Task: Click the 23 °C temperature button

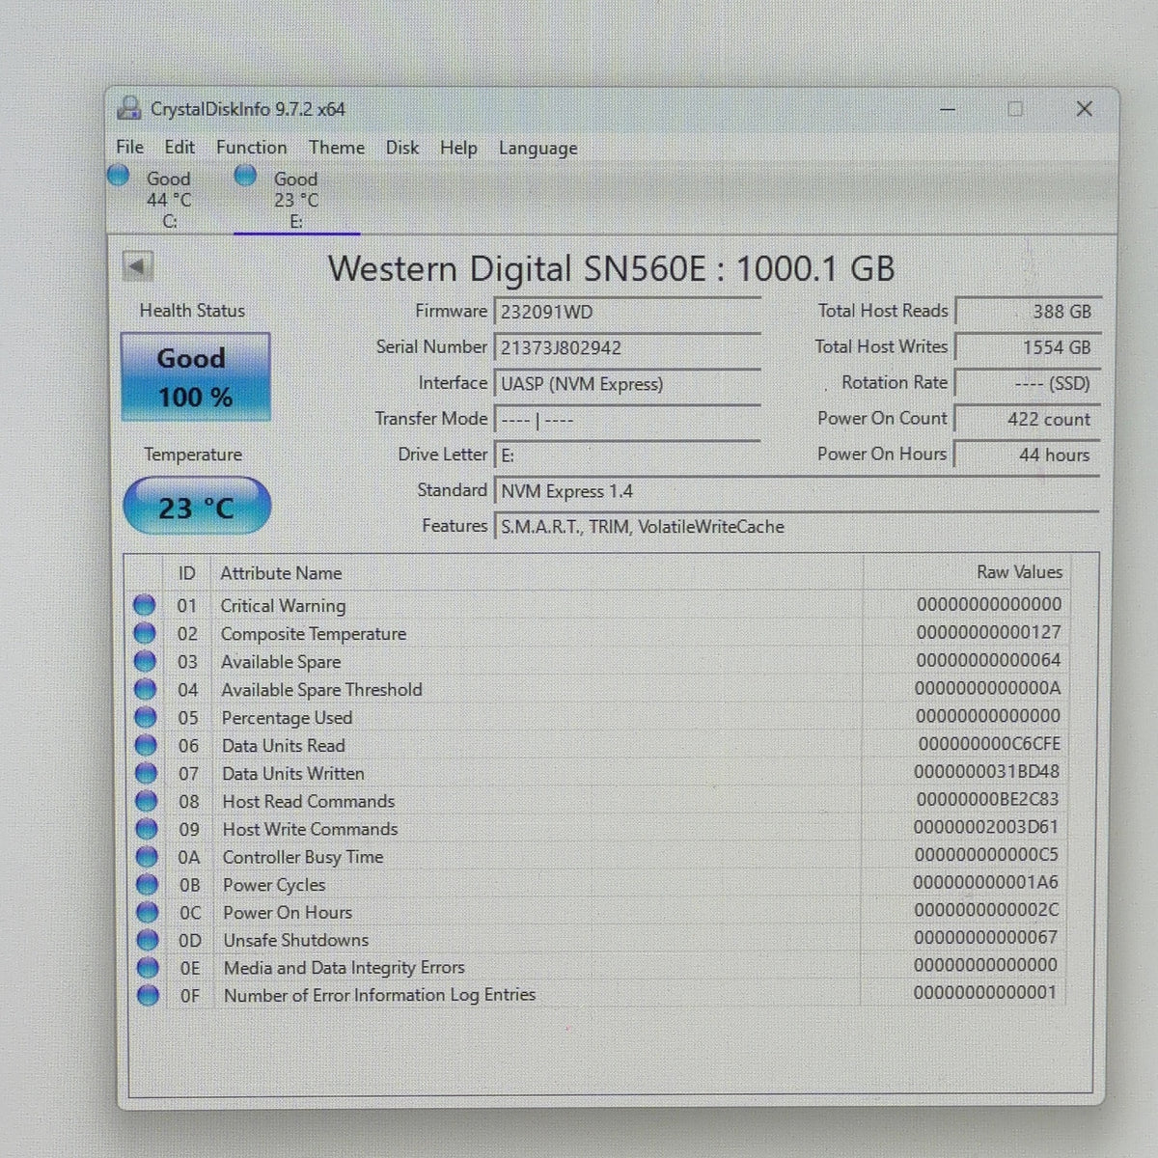Action: tap(197, 507)
